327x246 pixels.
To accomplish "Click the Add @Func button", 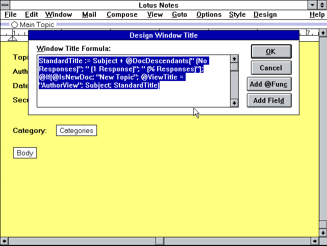I will (x=270, y=84).
